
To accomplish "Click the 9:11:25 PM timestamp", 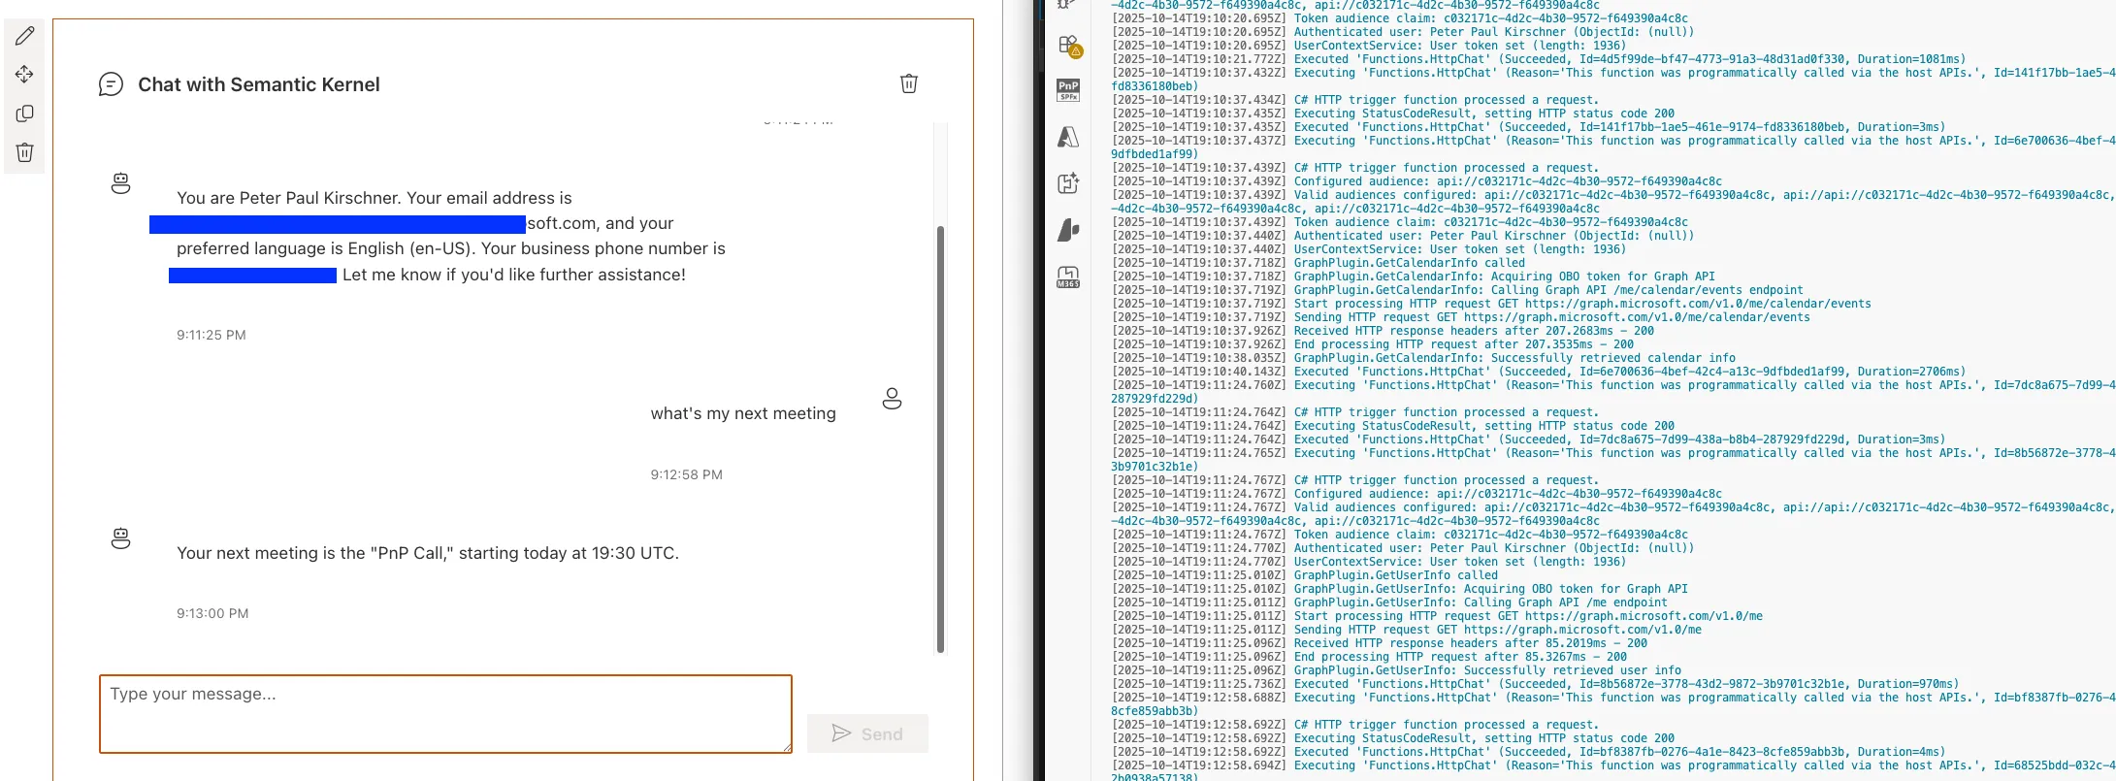I will click(212, 335).
